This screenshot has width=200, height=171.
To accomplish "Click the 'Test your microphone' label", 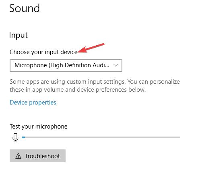I will pos(39,127).
